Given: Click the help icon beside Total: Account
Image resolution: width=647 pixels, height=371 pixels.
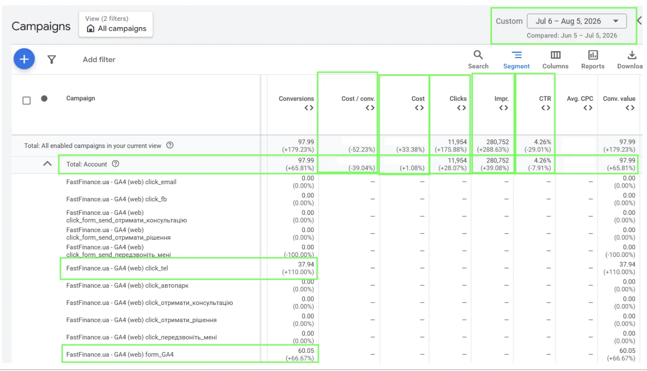Looking at the screenshot, I should click(116, 164).
